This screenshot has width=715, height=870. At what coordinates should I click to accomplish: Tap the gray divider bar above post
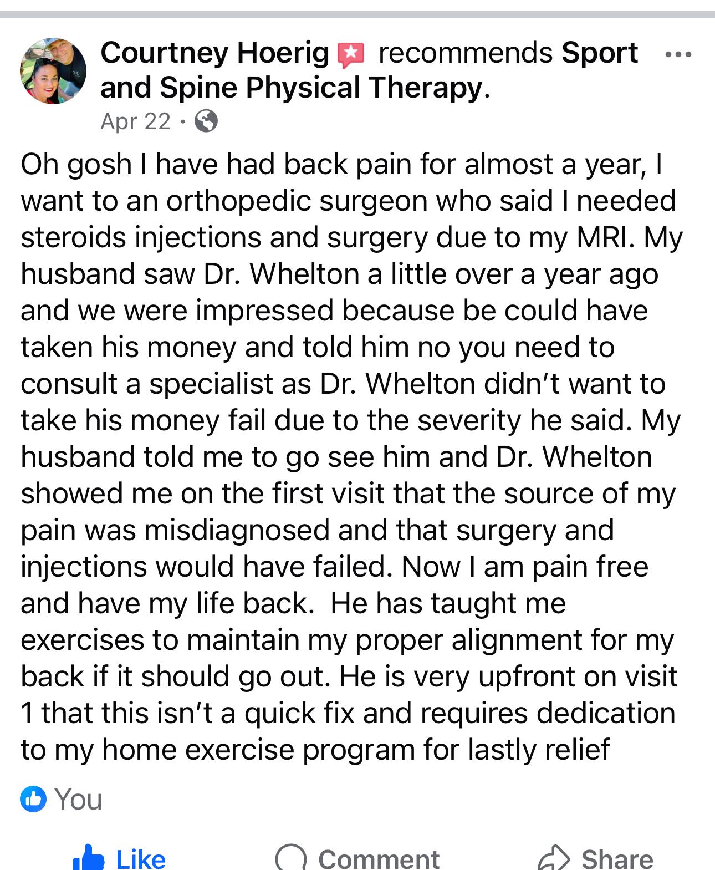click(357, 14)
